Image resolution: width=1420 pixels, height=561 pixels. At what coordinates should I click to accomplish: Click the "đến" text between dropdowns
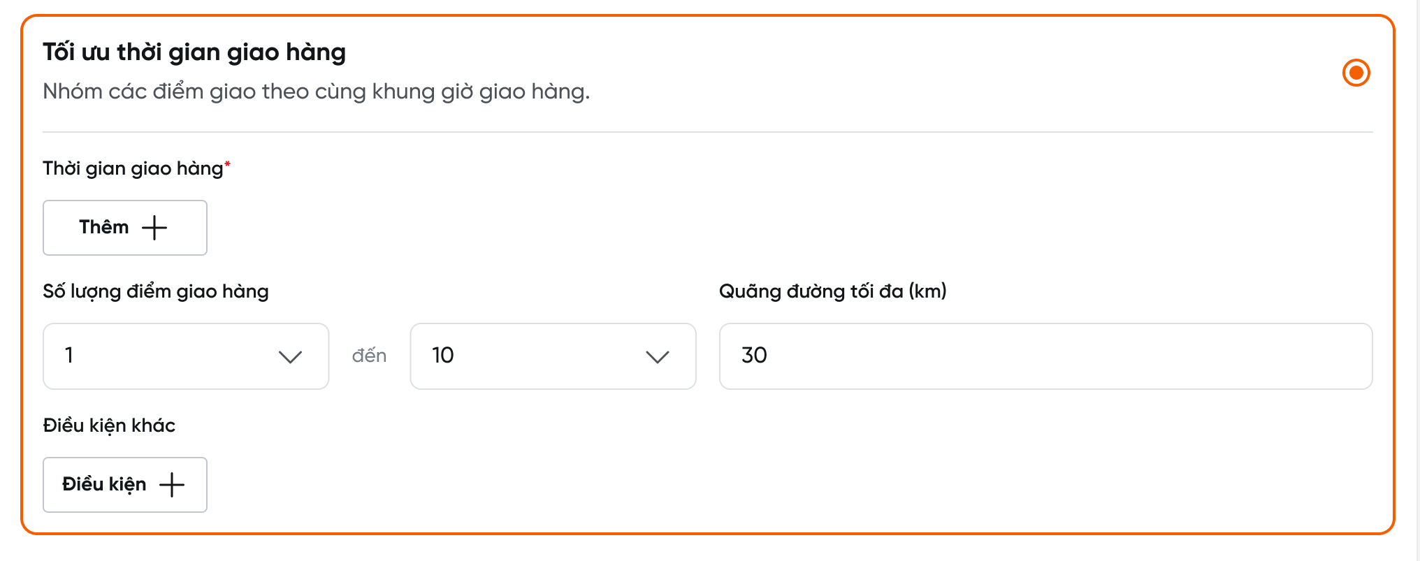[x=369, y=356]
